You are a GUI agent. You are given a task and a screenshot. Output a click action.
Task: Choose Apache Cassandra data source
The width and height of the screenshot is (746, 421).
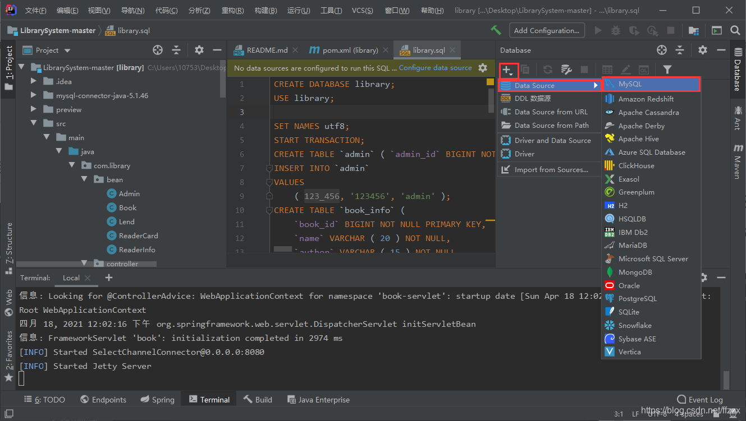[651, 112]
